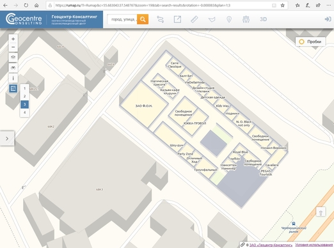Image resolution: width=334 pixels, height=248 pixels.
Task: Click the login arrow icon
Action: tap(328, 19)
